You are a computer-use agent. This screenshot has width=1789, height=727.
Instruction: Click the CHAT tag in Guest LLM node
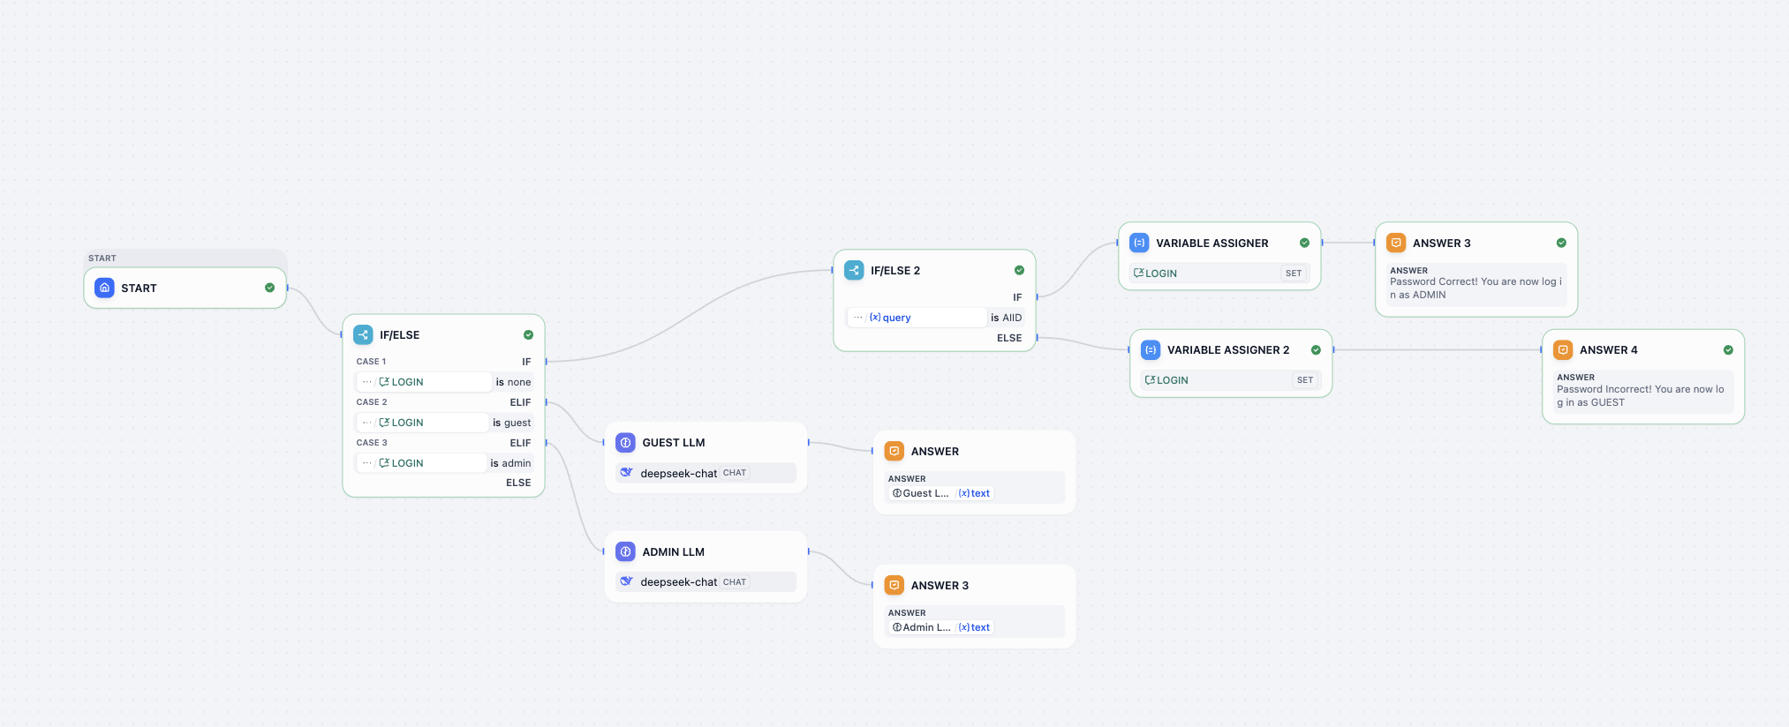coord(734,473)
